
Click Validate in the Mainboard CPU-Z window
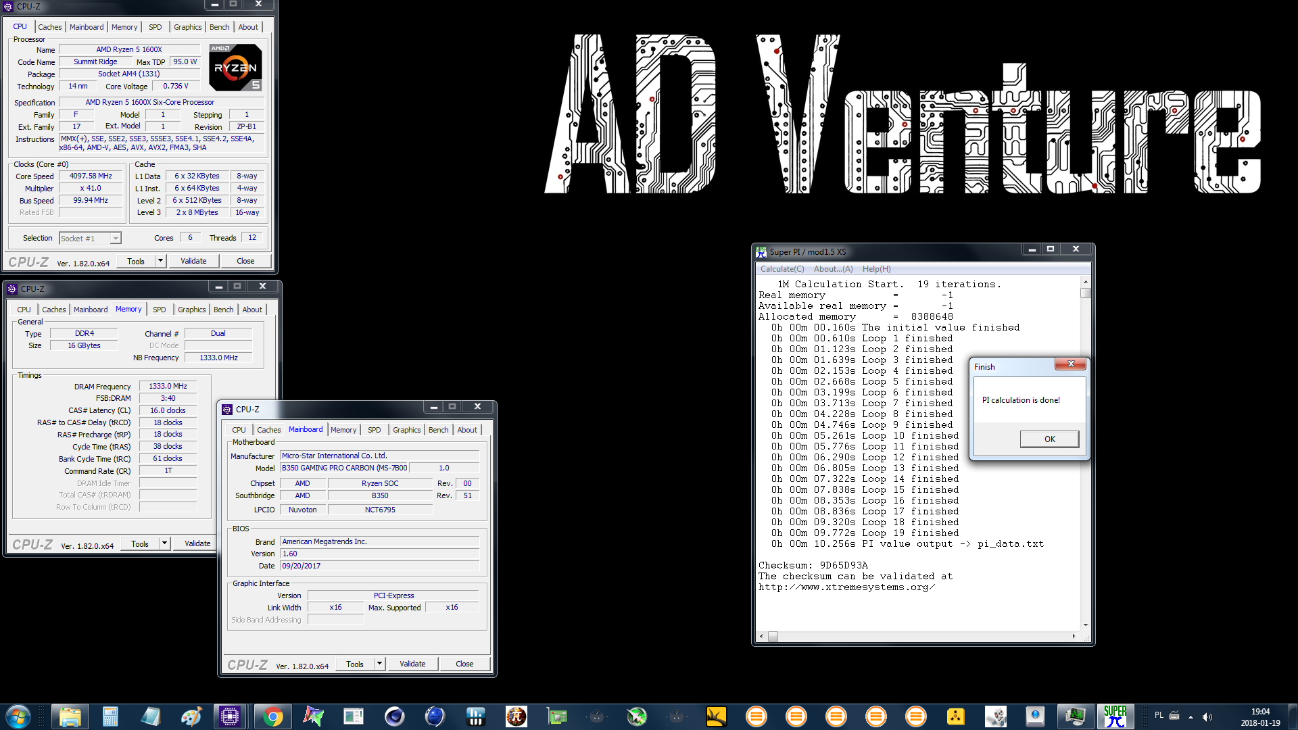tap(412, 664)
